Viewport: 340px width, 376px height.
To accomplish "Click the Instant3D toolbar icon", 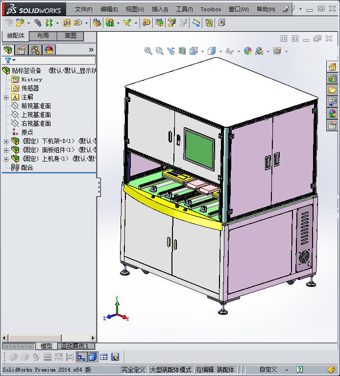I will [196, 23].
